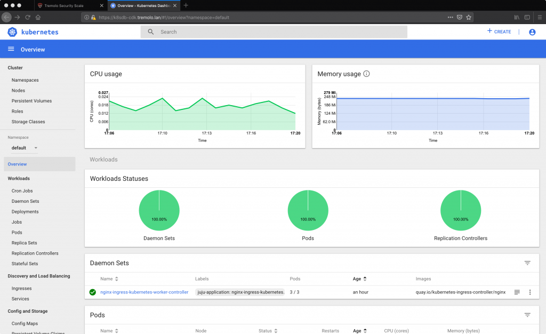Open Replication Controllers in sidebar
This screenshot has height=334, width=546.
click(35, 253)
